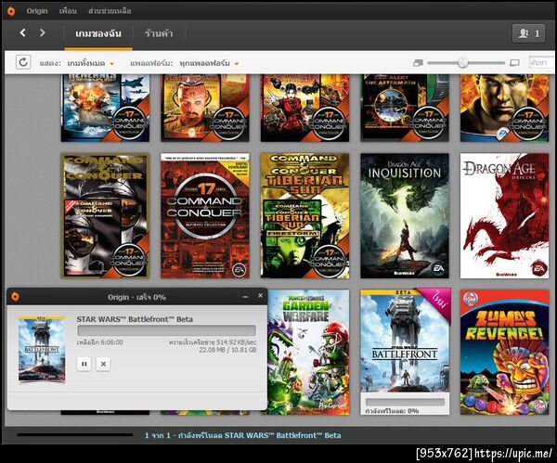Open the friends list button showing 1
This screenshot has width=557, height=463.
point(528,33)
